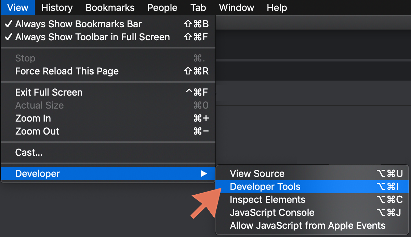The width and height of the screenshot is (411, 237).
Task: Close the open View menu
Action: coord(17,8)
